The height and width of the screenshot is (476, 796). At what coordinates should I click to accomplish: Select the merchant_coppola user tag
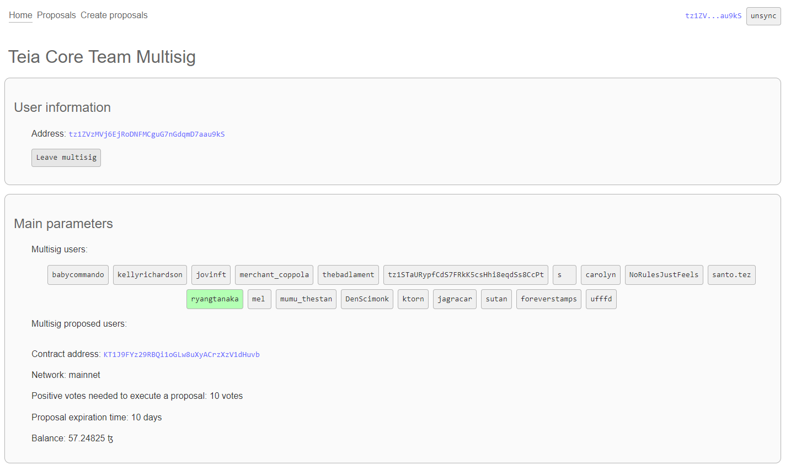click(x=274, y=275)
